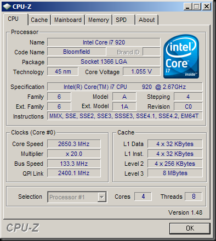Minimize the CPU-Z window
Image resolution: width=216 pixels, height=241 pixels.
point(187,7)
